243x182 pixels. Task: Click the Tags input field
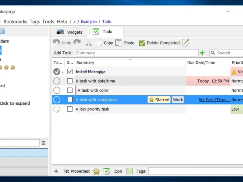pyautogui.click(x=196, y=171)
